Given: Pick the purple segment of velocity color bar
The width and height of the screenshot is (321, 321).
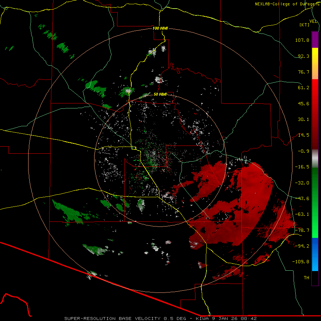Looking at the screenshot, I should pyautogui.click(x=315, y=40).
